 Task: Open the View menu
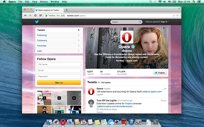pyautogui.click(x=35, y=2)
